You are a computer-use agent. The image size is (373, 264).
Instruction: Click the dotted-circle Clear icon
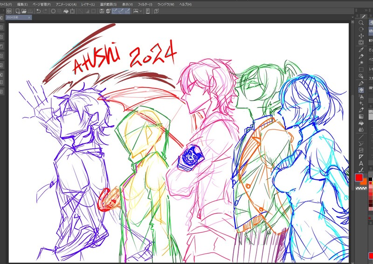(53, 11)
